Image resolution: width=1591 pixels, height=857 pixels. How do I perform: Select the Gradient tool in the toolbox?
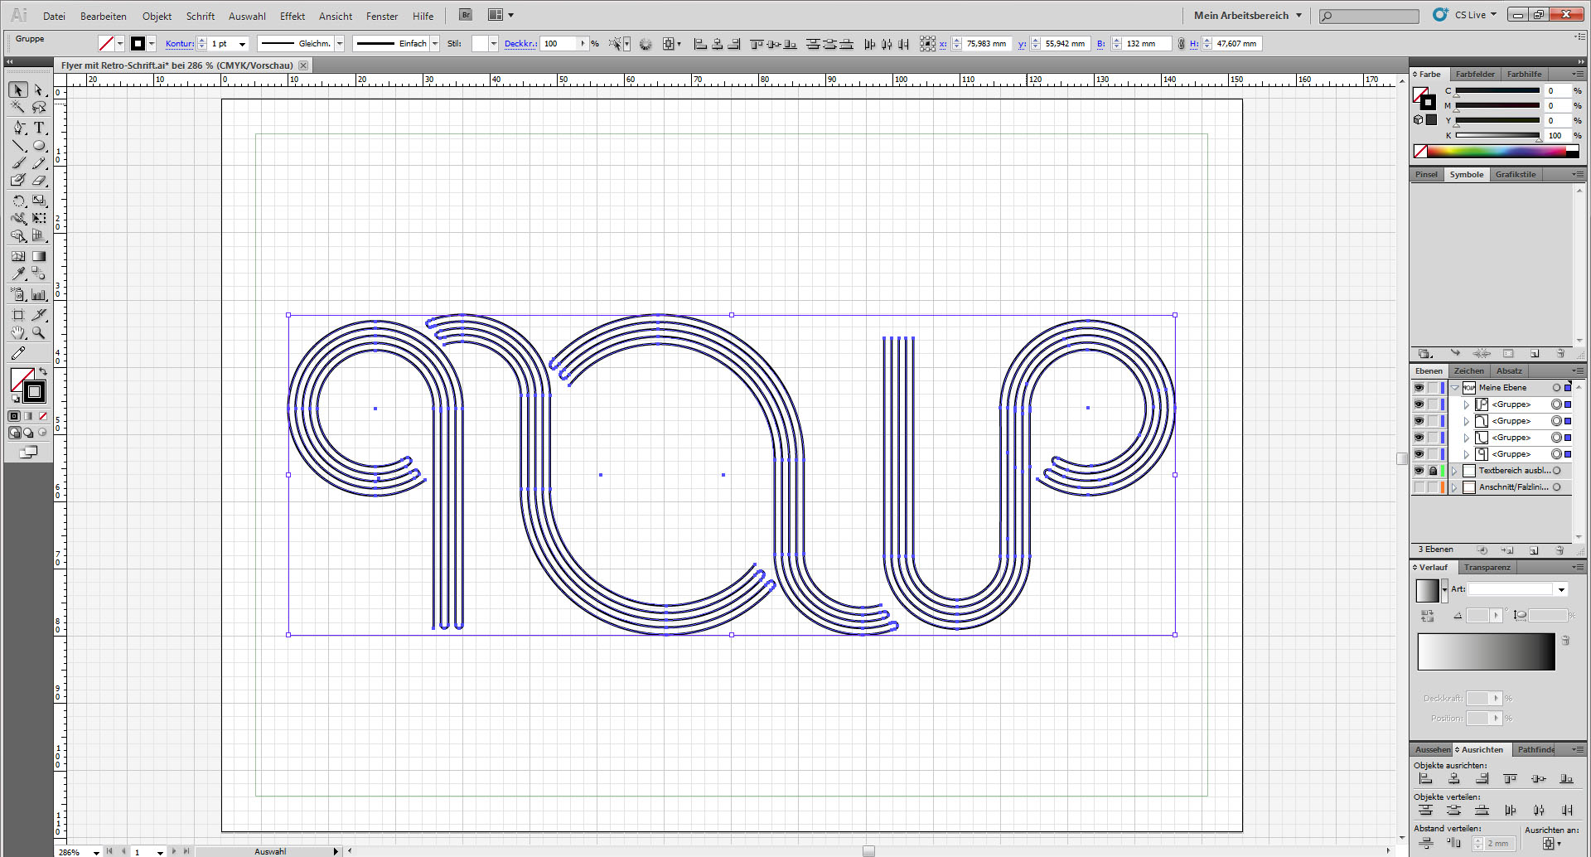pos(39,256)
